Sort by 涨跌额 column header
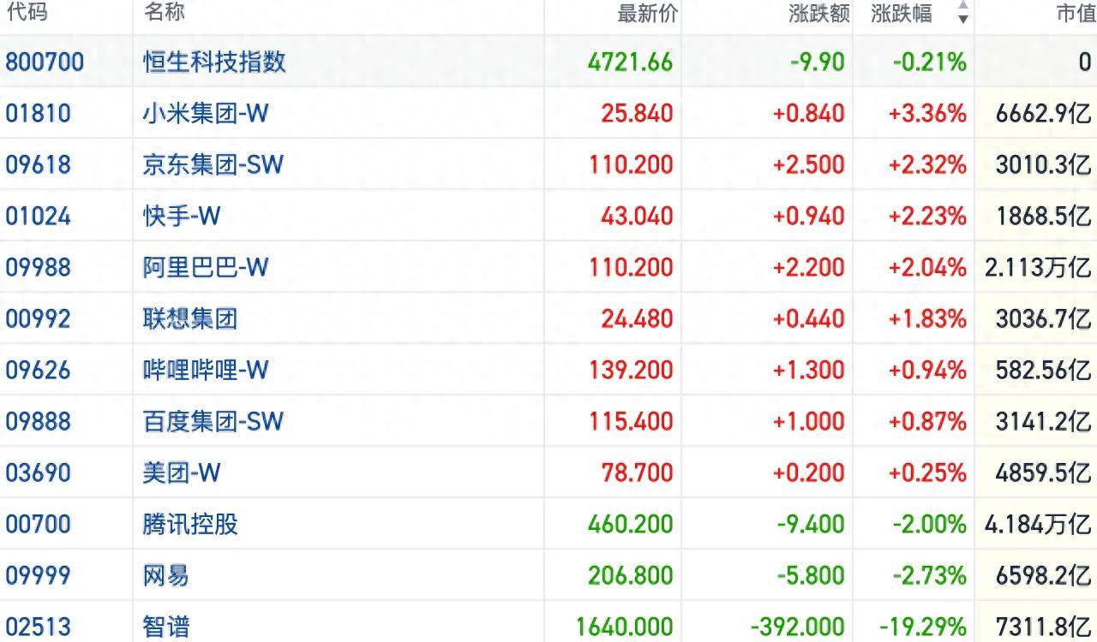Viewport: 1097px width, 642px height. (x=818, y=14)
